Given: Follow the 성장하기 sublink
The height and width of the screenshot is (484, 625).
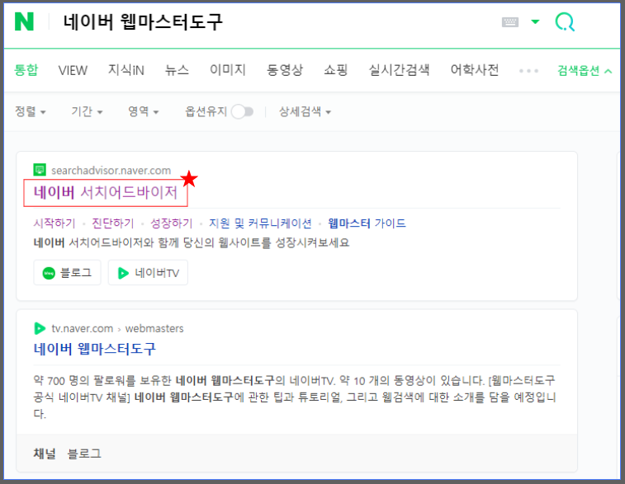Looking at the screenshot, I should (171, 223).
